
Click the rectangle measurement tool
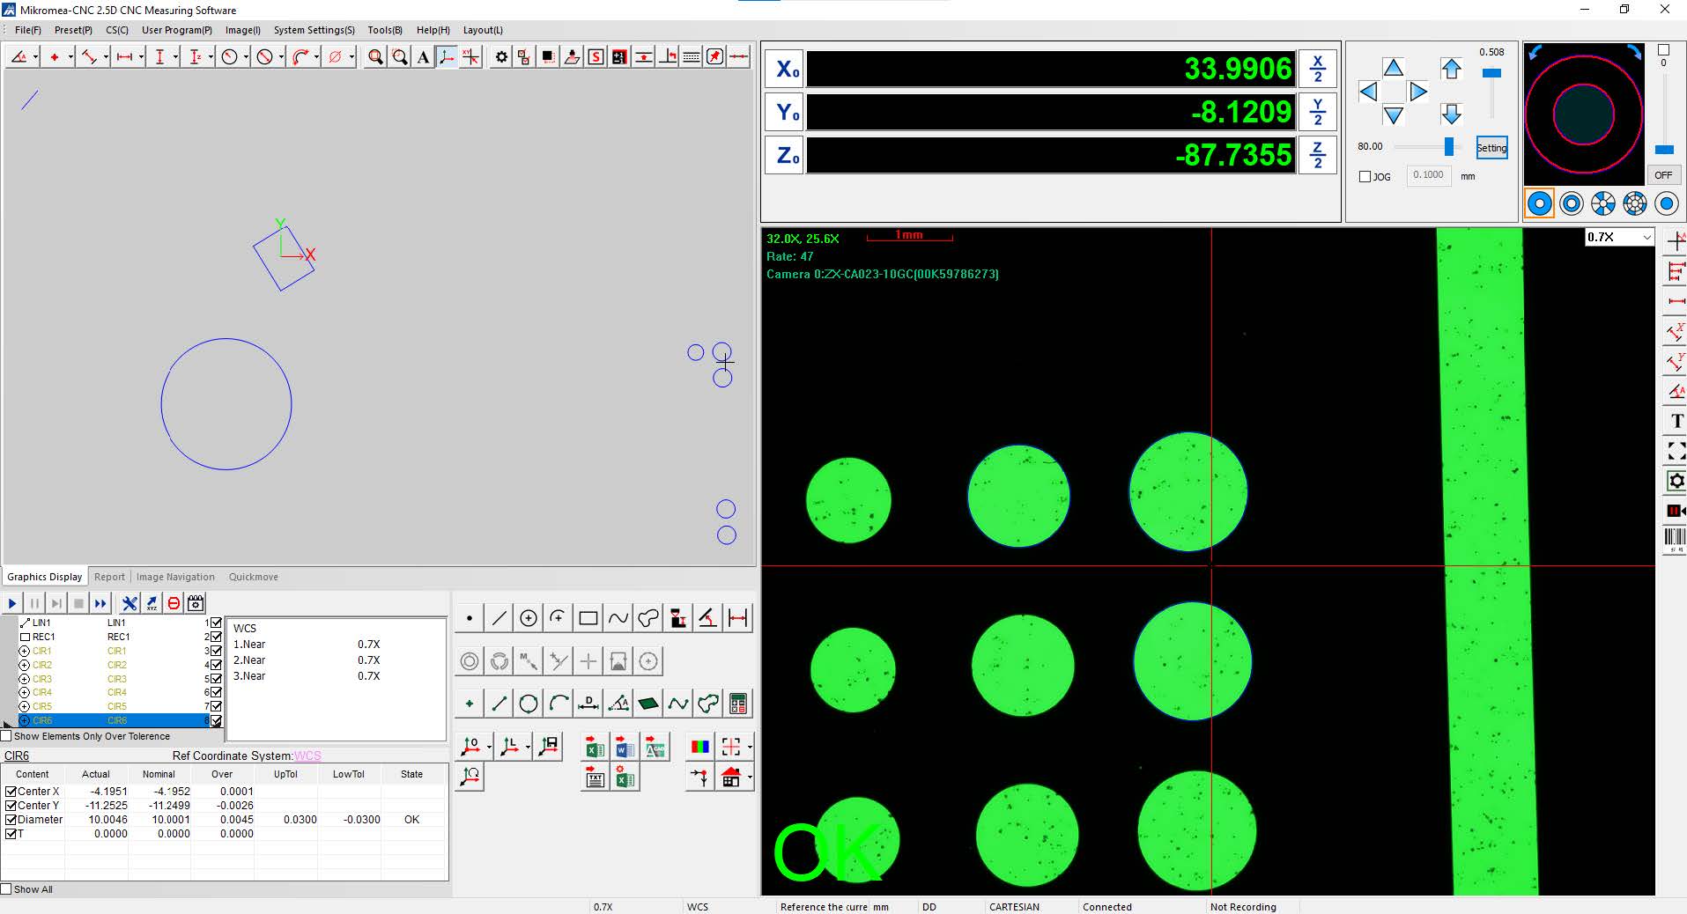[x=588, y=618]
